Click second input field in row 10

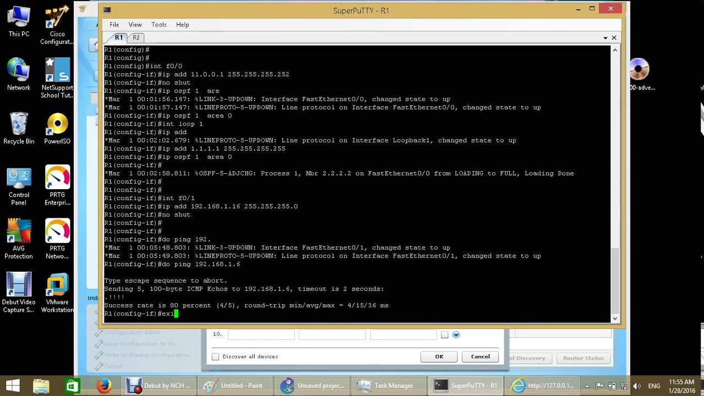[x=332, y=334]
